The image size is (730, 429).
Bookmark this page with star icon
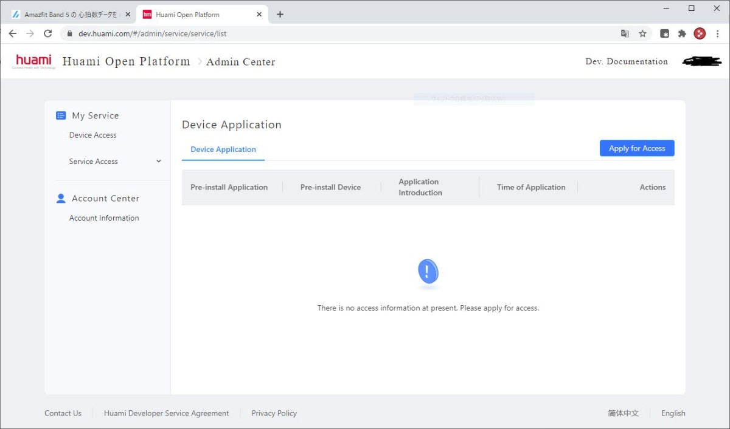pyautogui.click(x=642, y=33)
